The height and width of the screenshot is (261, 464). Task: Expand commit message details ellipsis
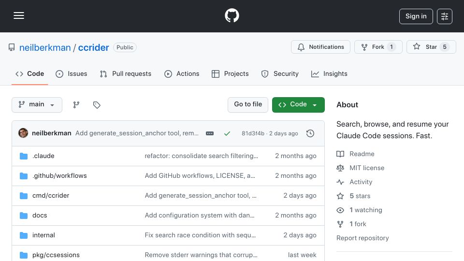[x=209, y=133]
